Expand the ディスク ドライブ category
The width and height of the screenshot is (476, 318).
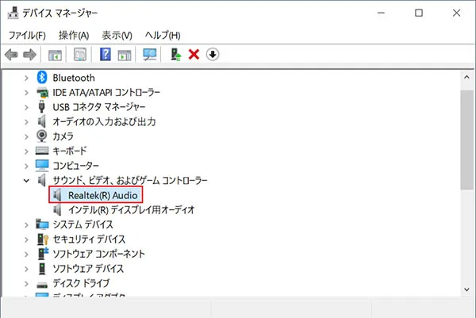coord(26,283)
